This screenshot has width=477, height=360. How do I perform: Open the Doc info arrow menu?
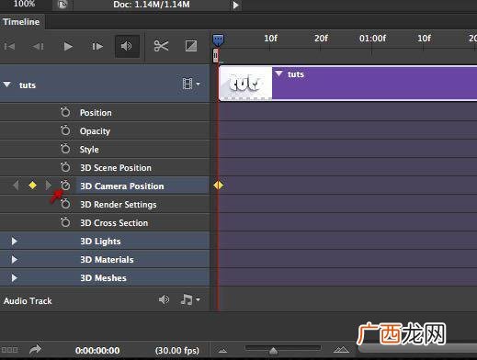point(235,5)
